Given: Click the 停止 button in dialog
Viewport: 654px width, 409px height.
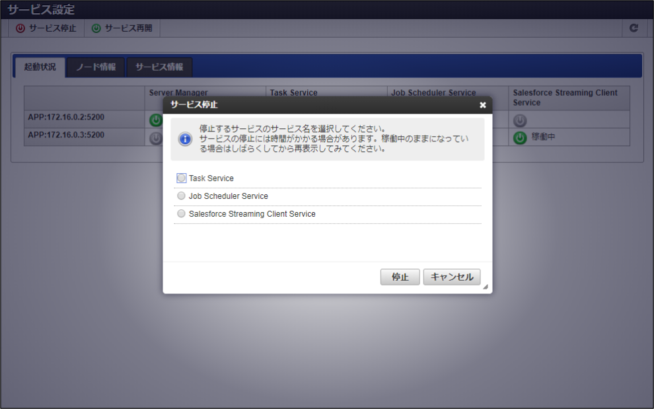Looking at the screenshot, I should (400, 277).
